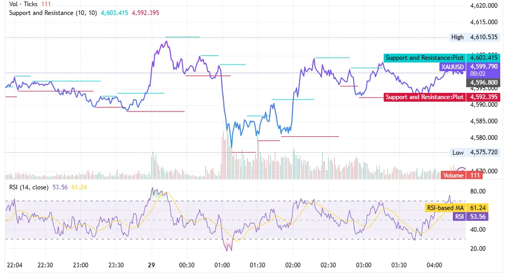
Task: Click the purple RSI label tag
Action: click(x=458, y=217)
